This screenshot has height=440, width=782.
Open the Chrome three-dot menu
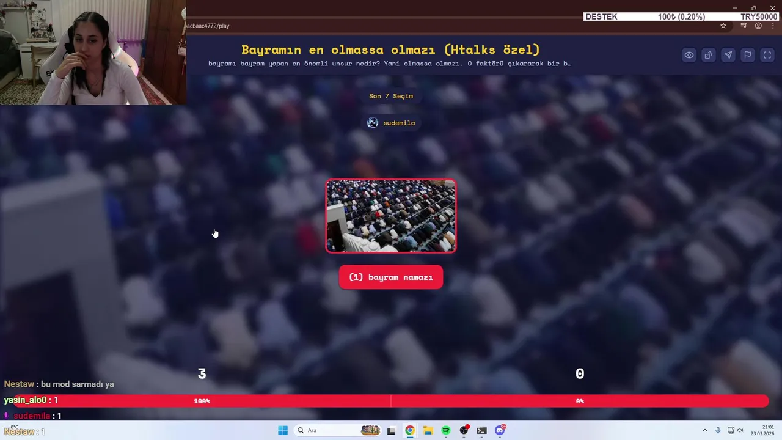pos(773,26)
